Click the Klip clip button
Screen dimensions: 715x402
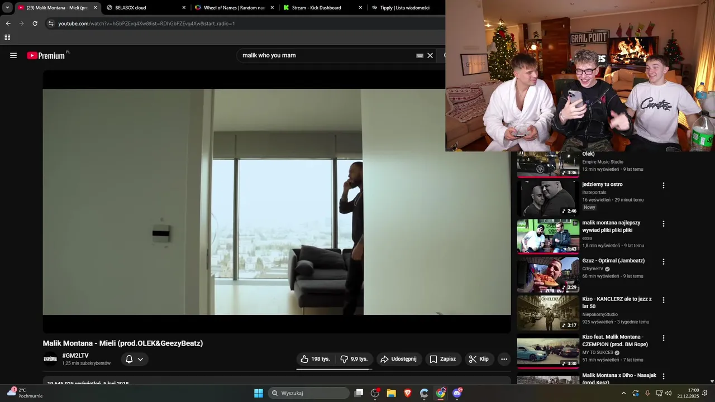pyautogui.click(x=479, y=359)
